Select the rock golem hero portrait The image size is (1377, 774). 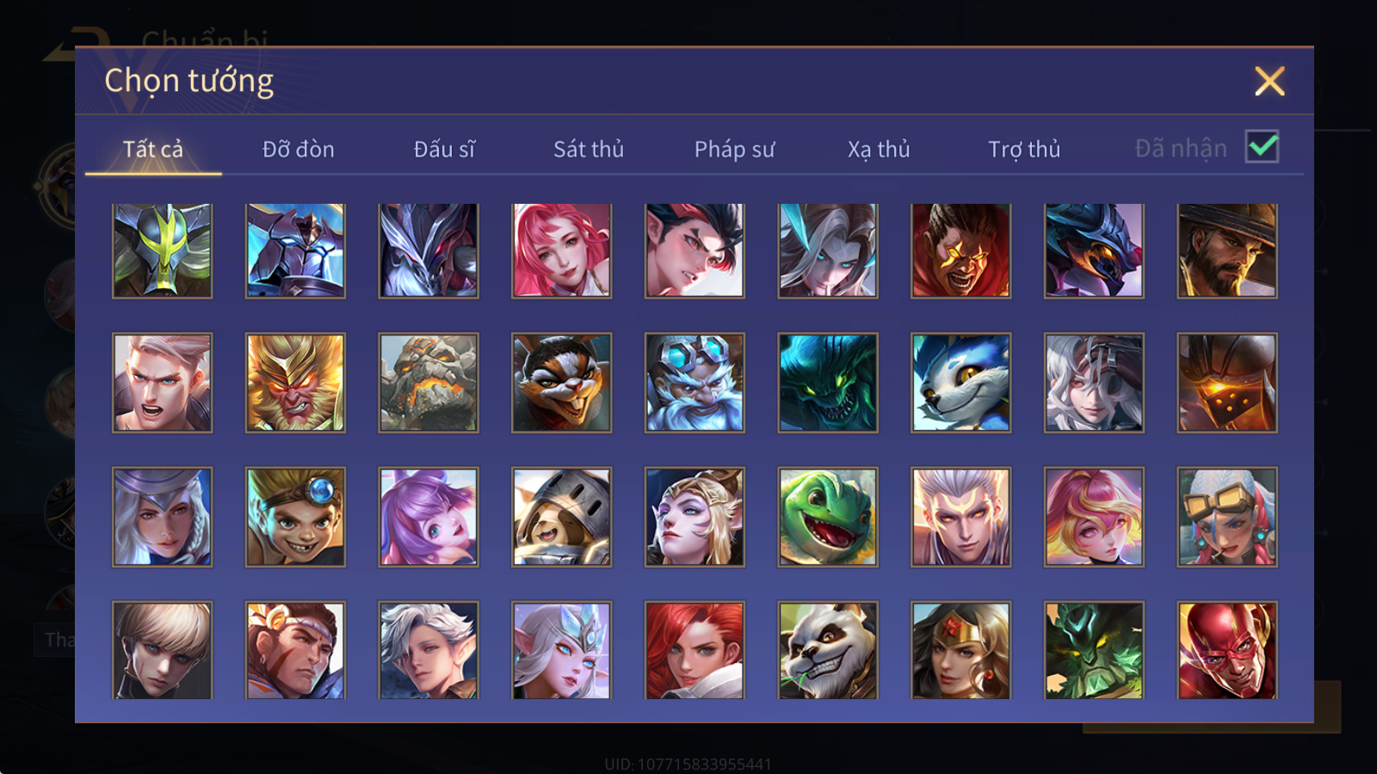[x=429, y=383]
